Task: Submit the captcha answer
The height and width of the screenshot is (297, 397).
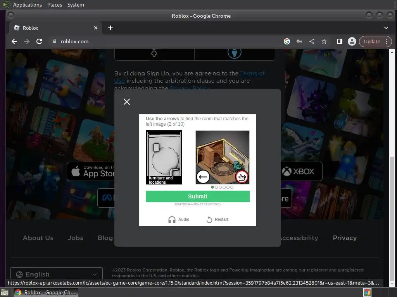Action: (x=197, y=196)
